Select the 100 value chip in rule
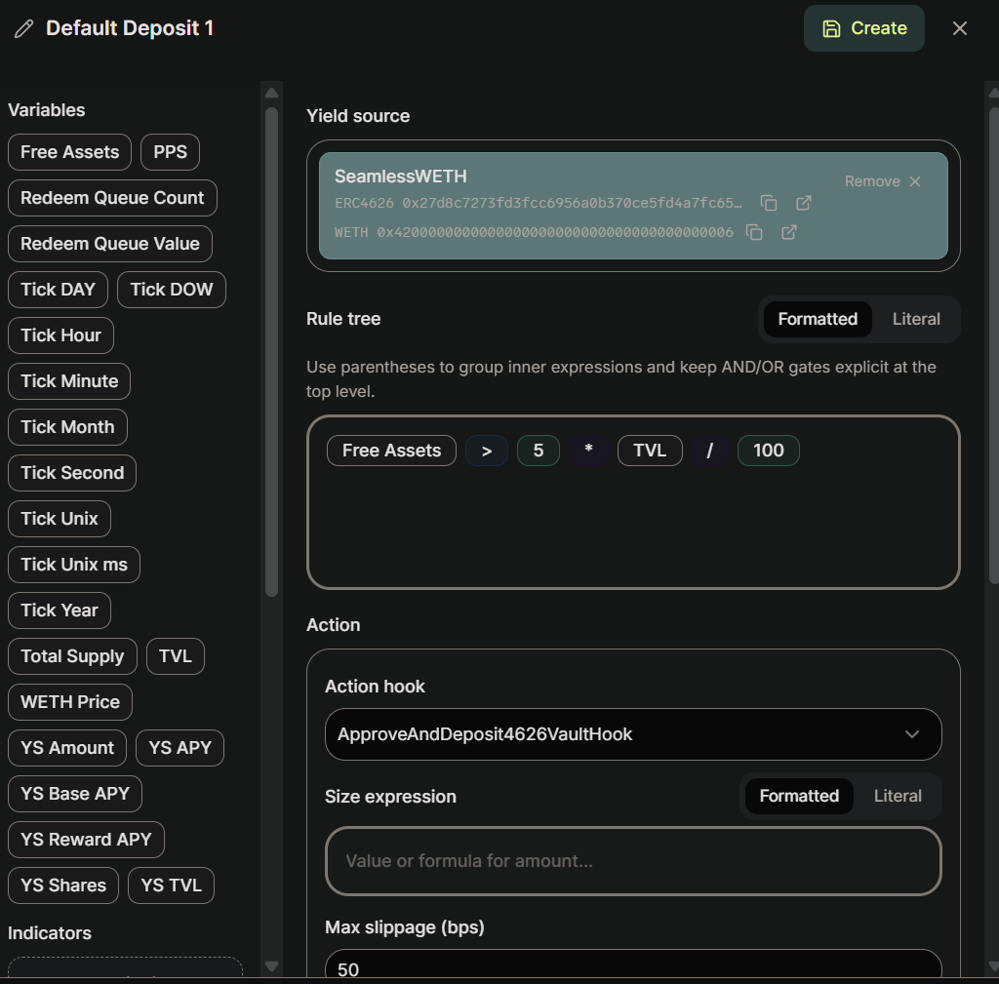This screenshot has width=999, height=984. [769, 451]
